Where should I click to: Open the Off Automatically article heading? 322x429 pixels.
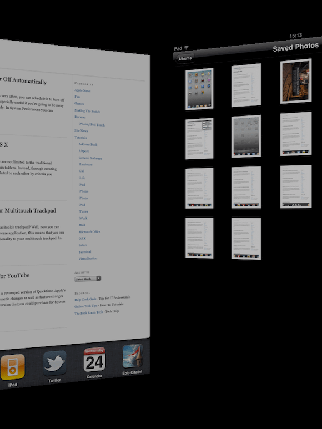coord(23,80)
